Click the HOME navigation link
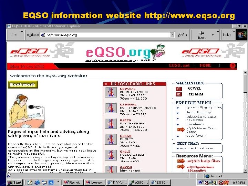Viewport: 248px width, 186px height. [205, 65]
